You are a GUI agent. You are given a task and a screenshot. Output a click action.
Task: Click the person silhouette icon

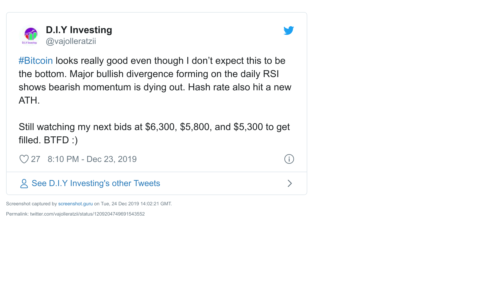[x=24, y=183]
